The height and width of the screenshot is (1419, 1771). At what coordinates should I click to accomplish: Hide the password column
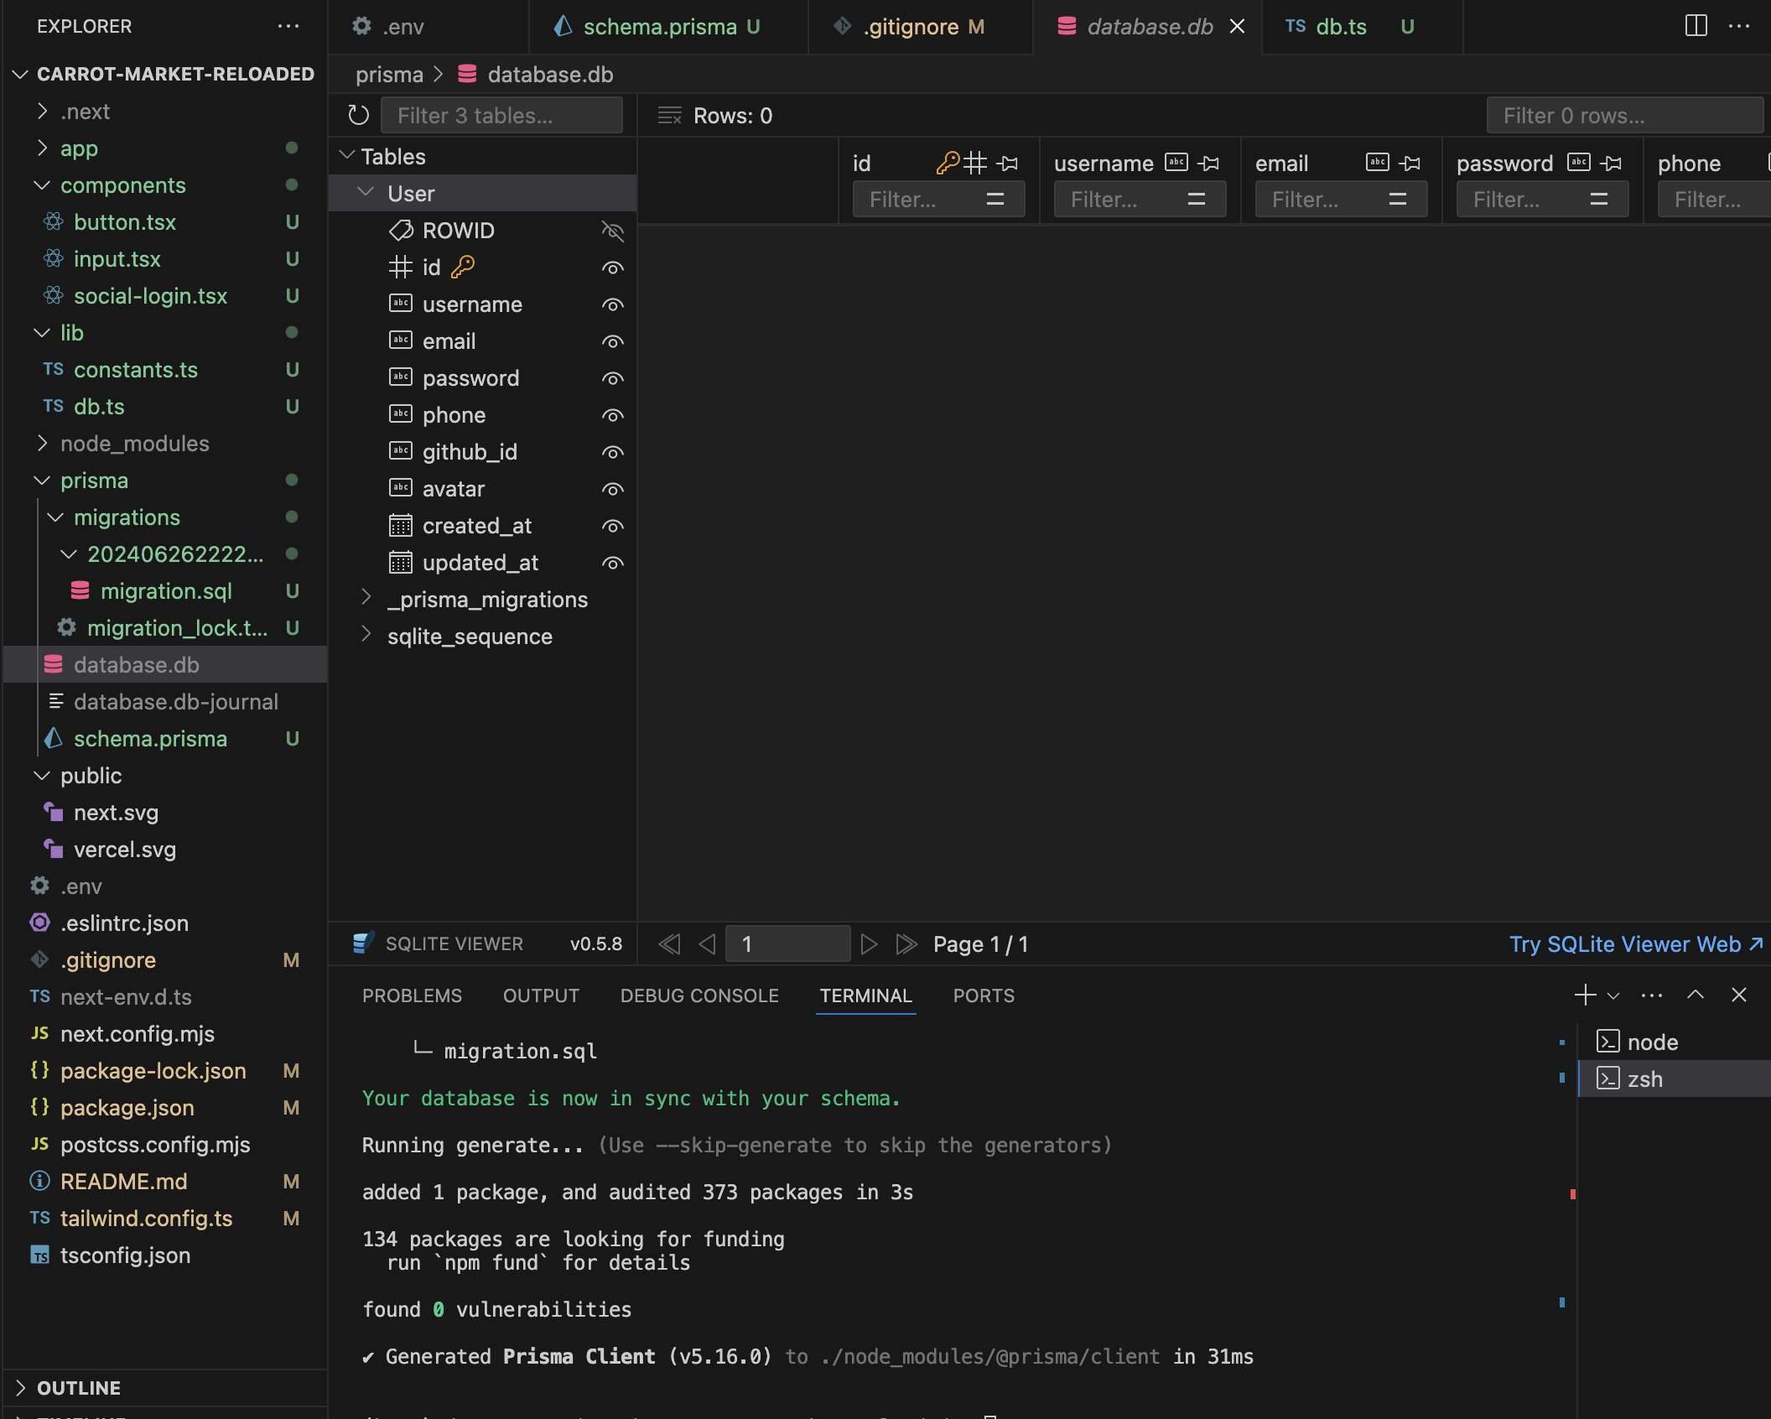tap(613, 378)
